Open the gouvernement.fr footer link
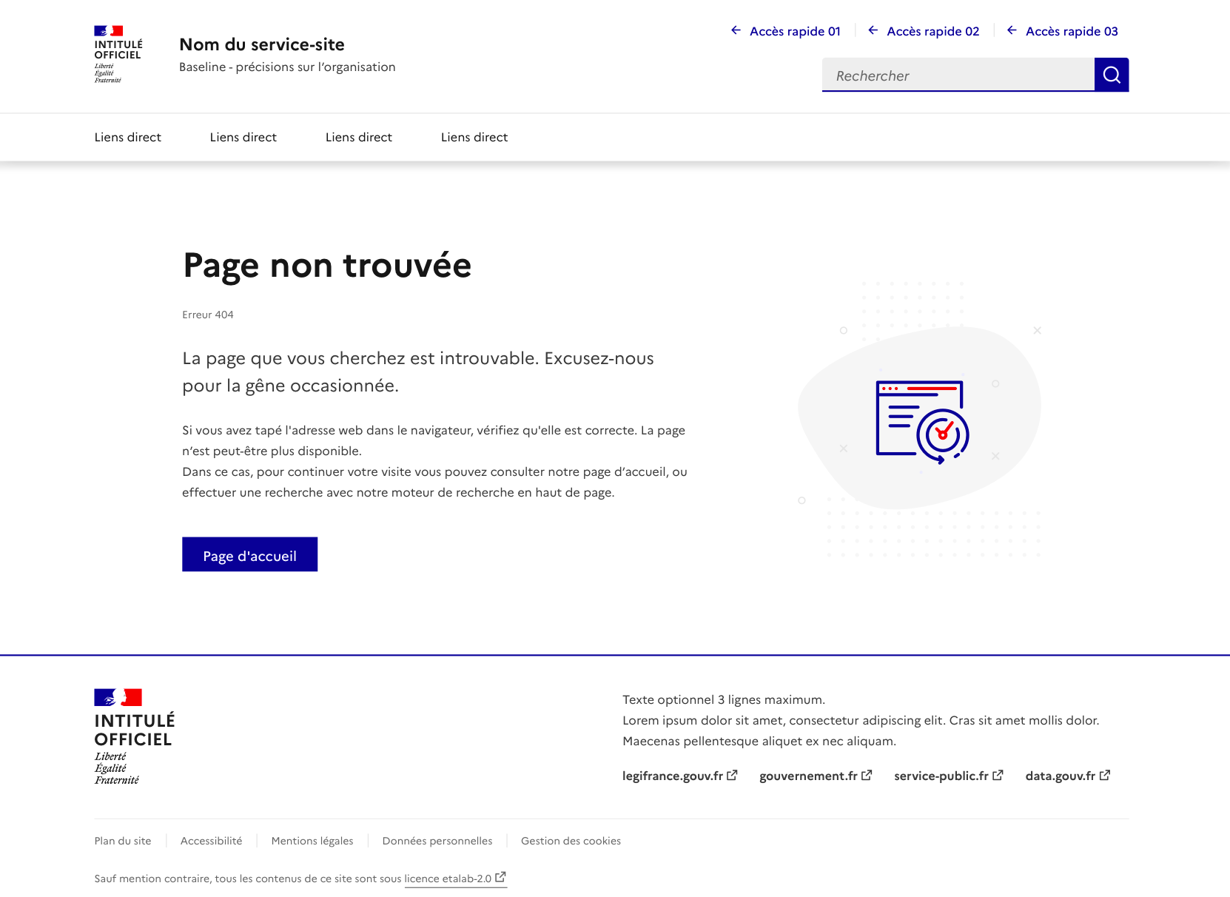Screen dimensions: 1230x897 click(x=807, y=776)
